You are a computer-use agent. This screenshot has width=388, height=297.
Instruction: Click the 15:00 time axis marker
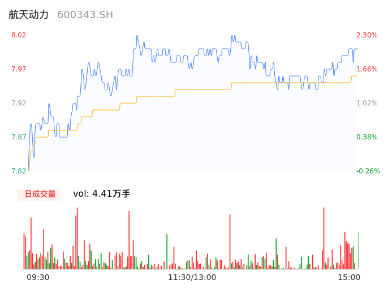pos(349,277)
